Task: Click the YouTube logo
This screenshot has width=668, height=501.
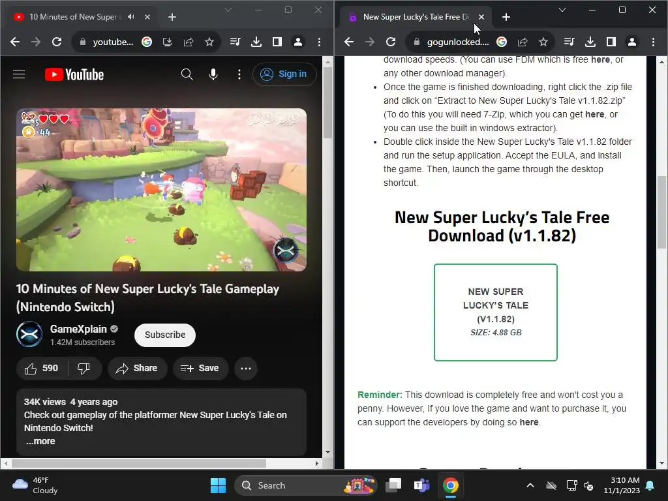Action: (74, 74)
